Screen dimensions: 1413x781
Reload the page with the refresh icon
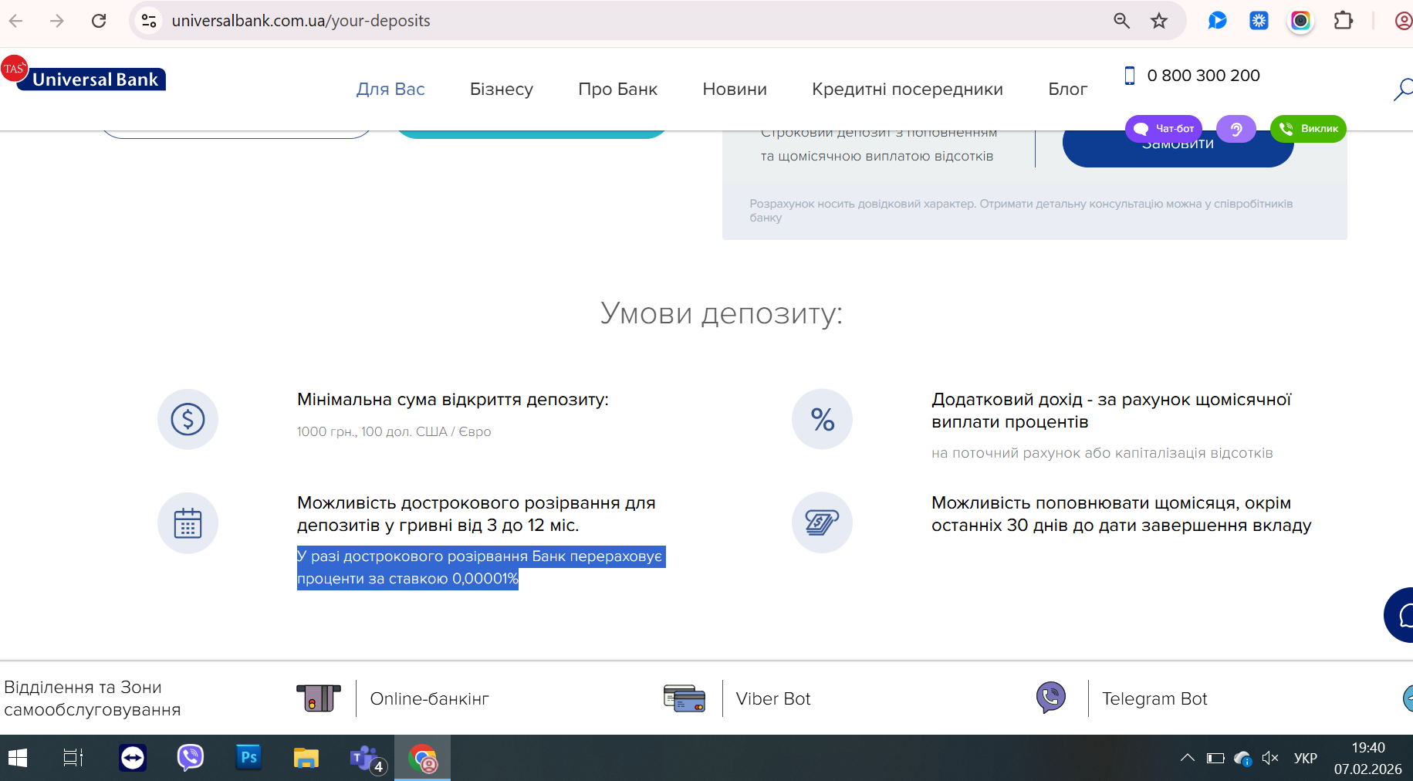[99, 21]
